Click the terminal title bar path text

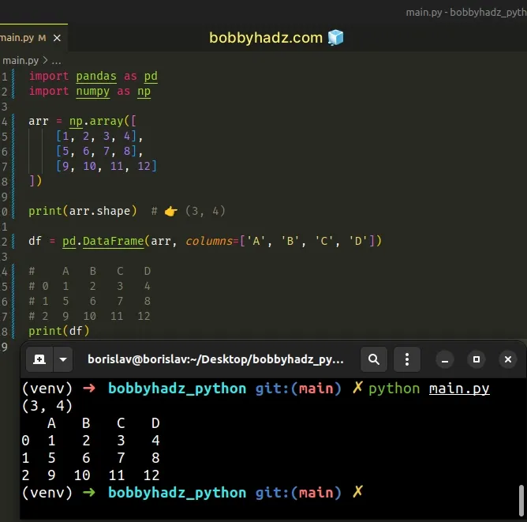[x=215, y=359]
